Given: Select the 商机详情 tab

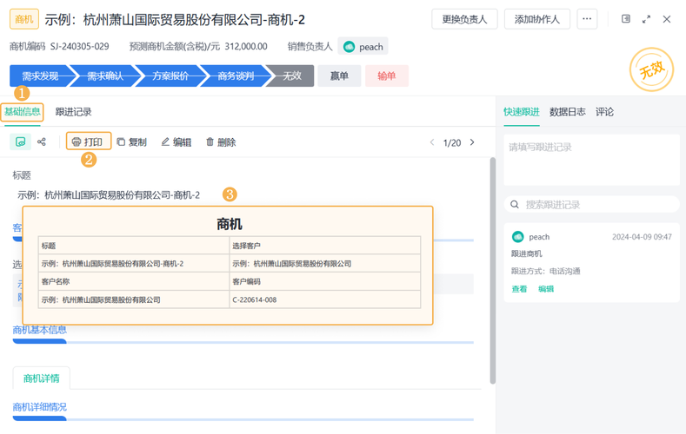Looking at the screenshot, I should click(x=41, y=378).
